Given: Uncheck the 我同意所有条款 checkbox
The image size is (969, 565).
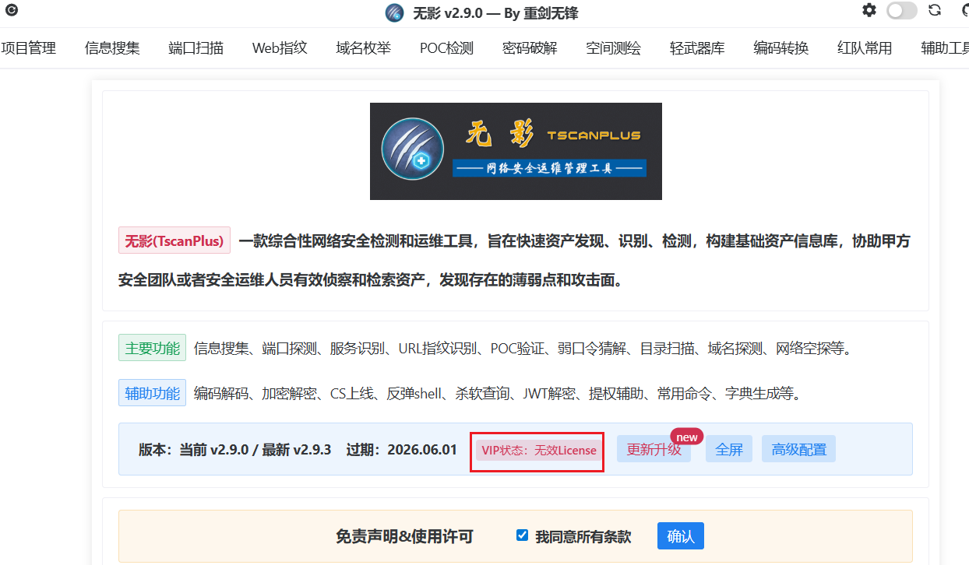Looking at the screenshot, I should pos(523,535).
